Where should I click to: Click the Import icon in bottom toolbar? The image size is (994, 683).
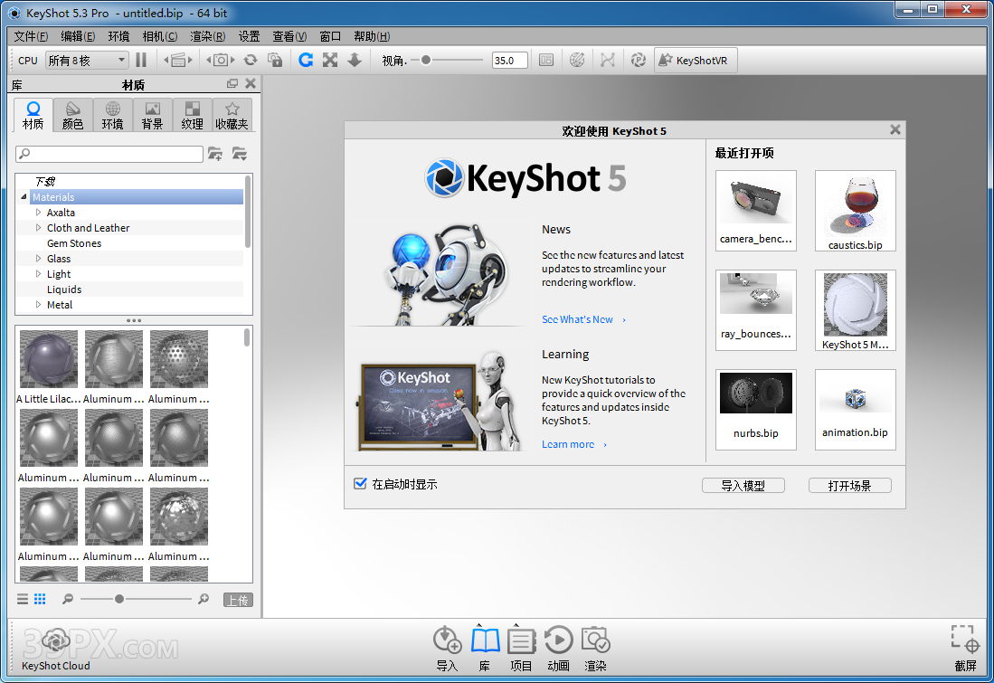447,641
